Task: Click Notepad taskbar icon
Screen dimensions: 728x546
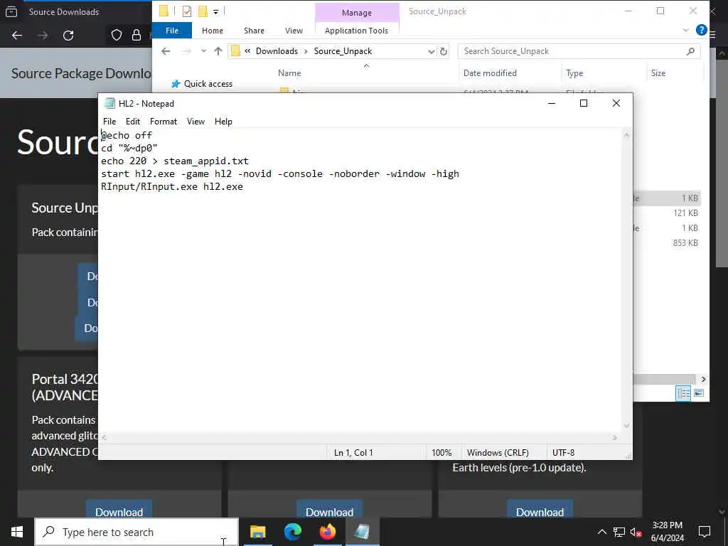Action: pos(362,532)
